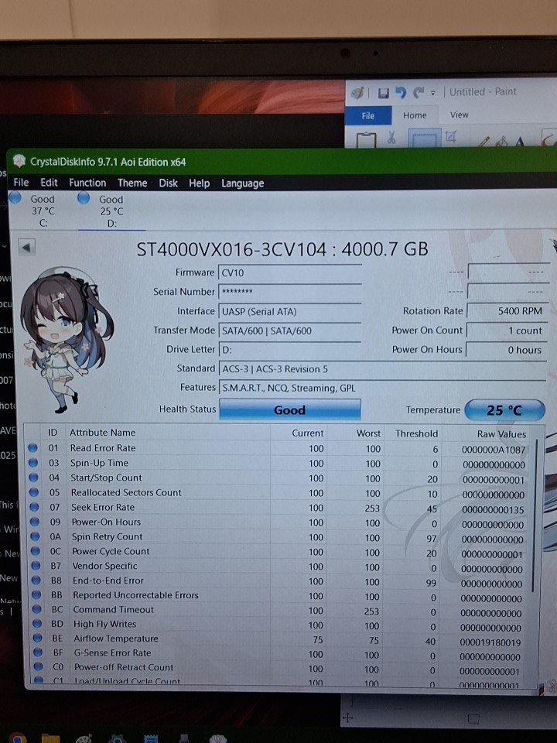The width and height of the screenshot is (557, 743).
Task: Undo the last action in Paint
Action: pyautogui.click(x=400, y=93)
